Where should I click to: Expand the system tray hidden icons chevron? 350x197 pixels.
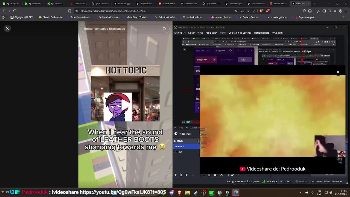point(301,193)
